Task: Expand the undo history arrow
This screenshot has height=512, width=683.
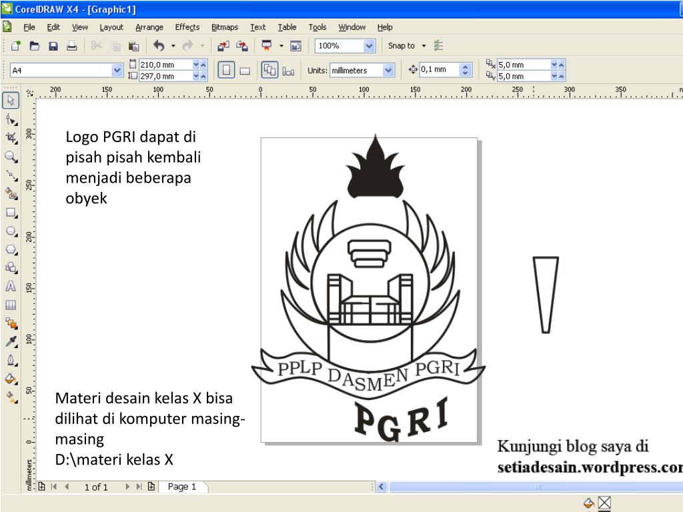Action: (173, 46)
